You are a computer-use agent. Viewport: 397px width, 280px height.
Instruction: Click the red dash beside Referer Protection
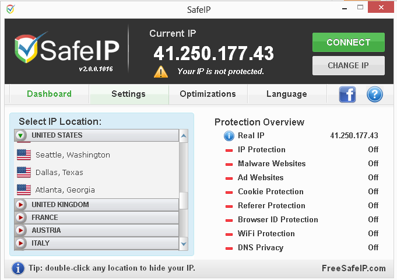pos(229,206)
